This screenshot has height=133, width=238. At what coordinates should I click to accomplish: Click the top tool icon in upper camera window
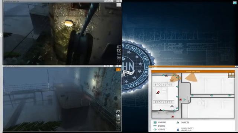(119, 47)
